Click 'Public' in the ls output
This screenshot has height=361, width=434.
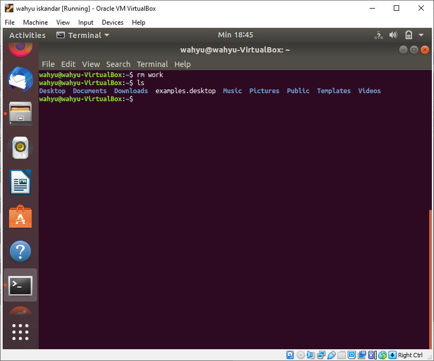click(298, 91)
